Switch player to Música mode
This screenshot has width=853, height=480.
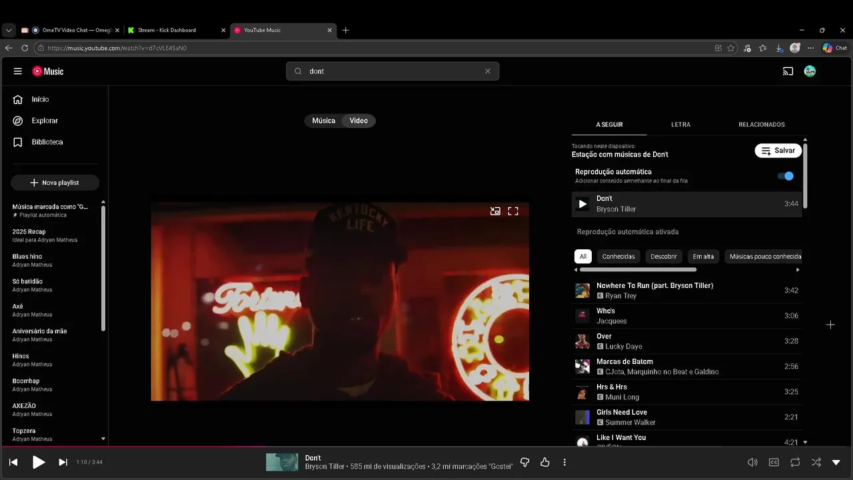pos(324,121)
